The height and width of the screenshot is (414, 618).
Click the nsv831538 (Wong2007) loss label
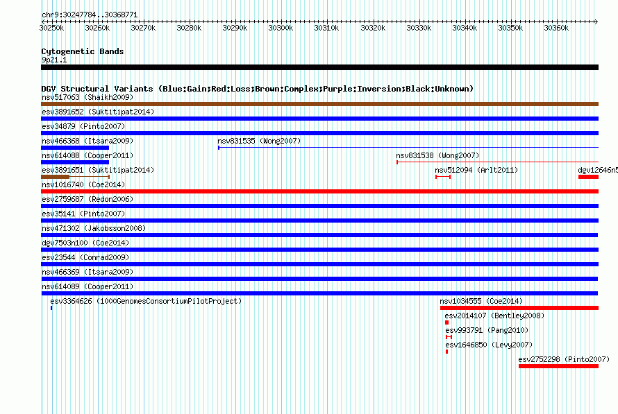[437, 155]
